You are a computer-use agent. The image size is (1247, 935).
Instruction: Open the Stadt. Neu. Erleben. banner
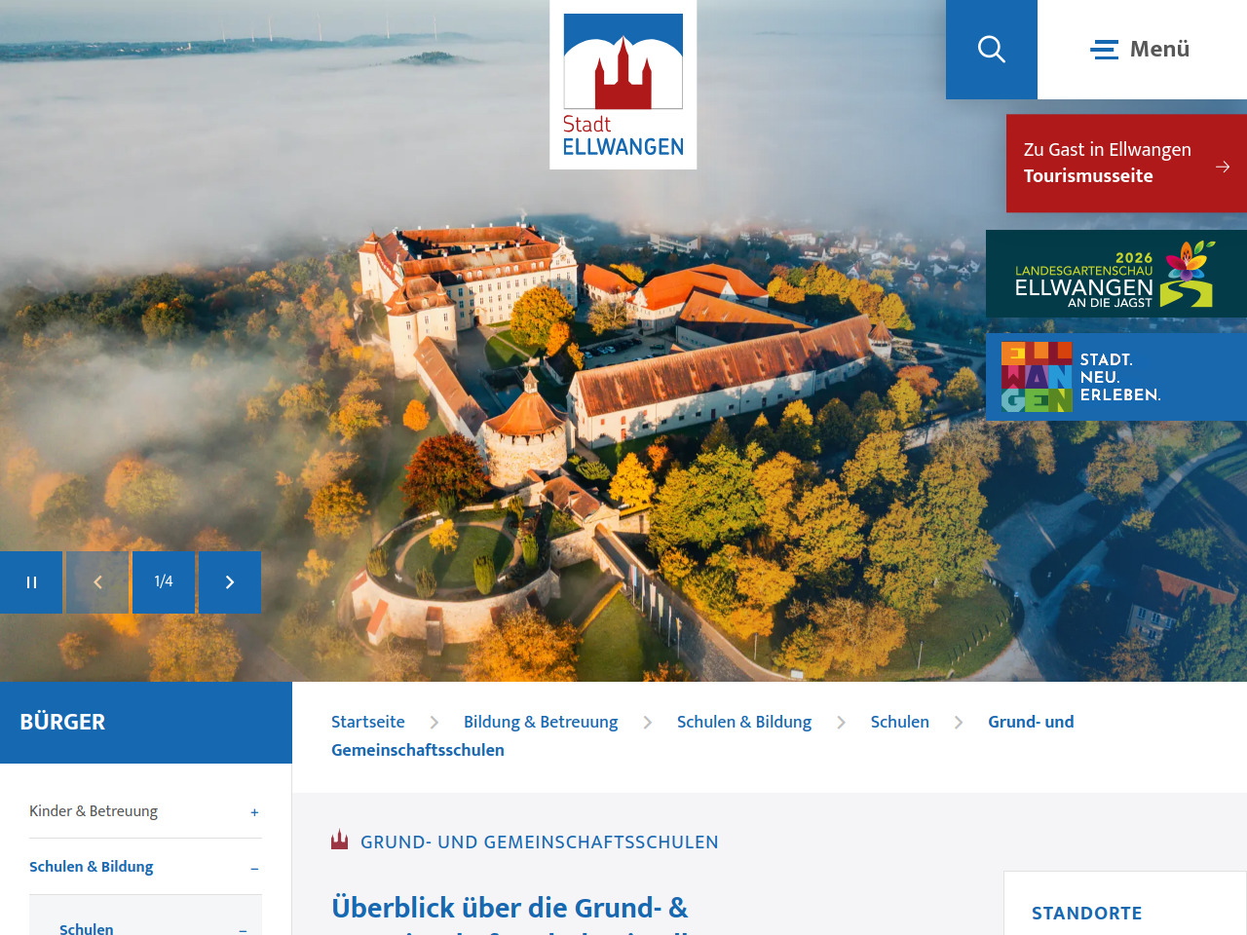coord(1115,377)
